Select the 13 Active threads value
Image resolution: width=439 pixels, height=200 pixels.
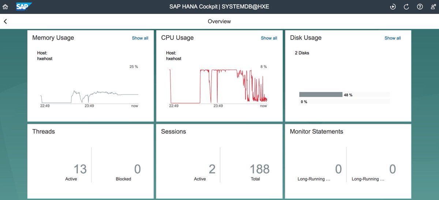(x=80, y=169)
